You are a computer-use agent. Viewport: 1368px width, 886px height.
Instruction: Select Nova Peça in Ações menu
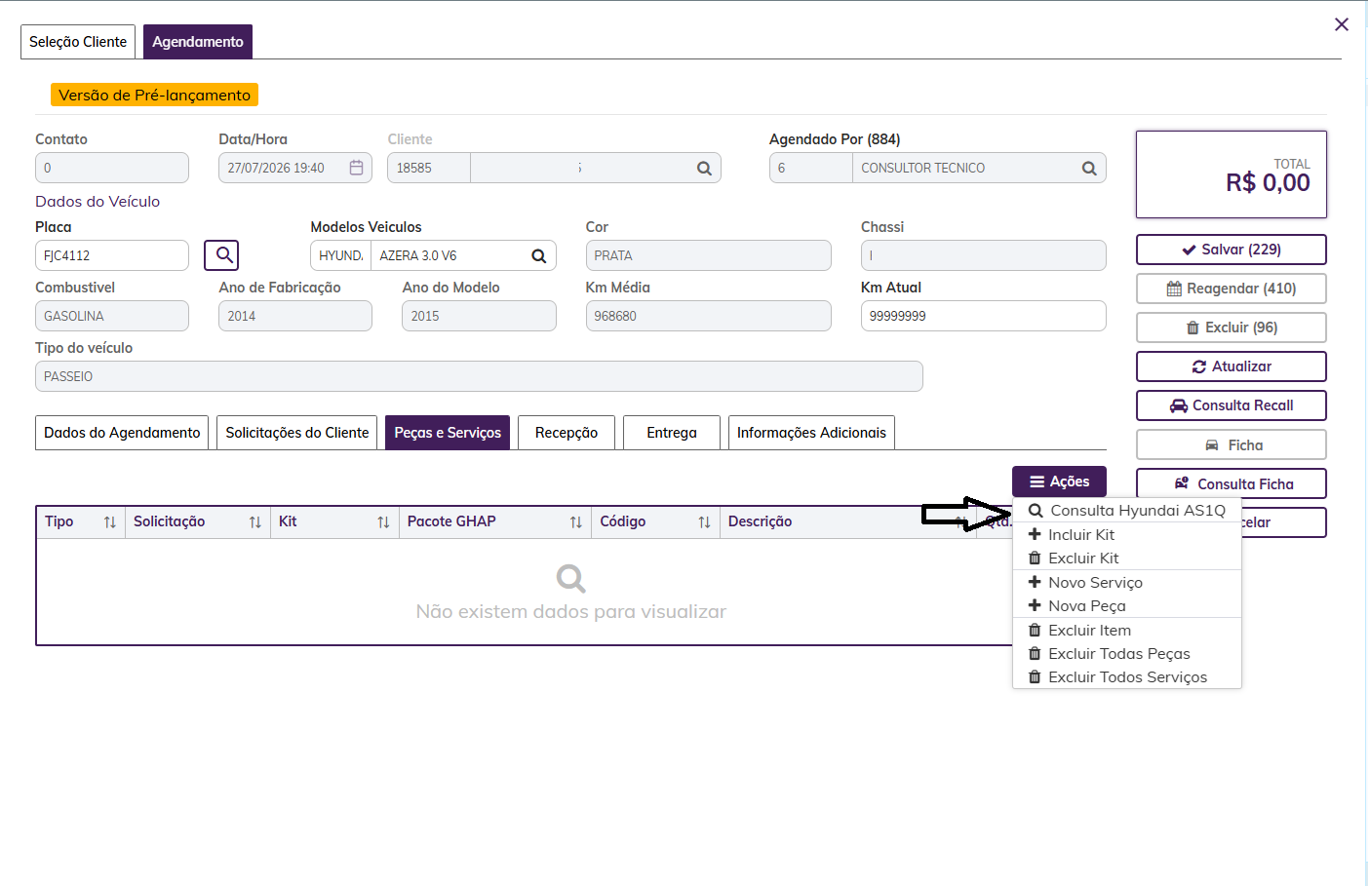pos(1127,605)
